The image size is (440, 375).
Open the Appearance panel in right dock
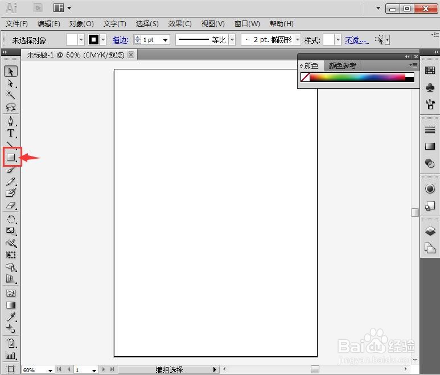point(430,188)
